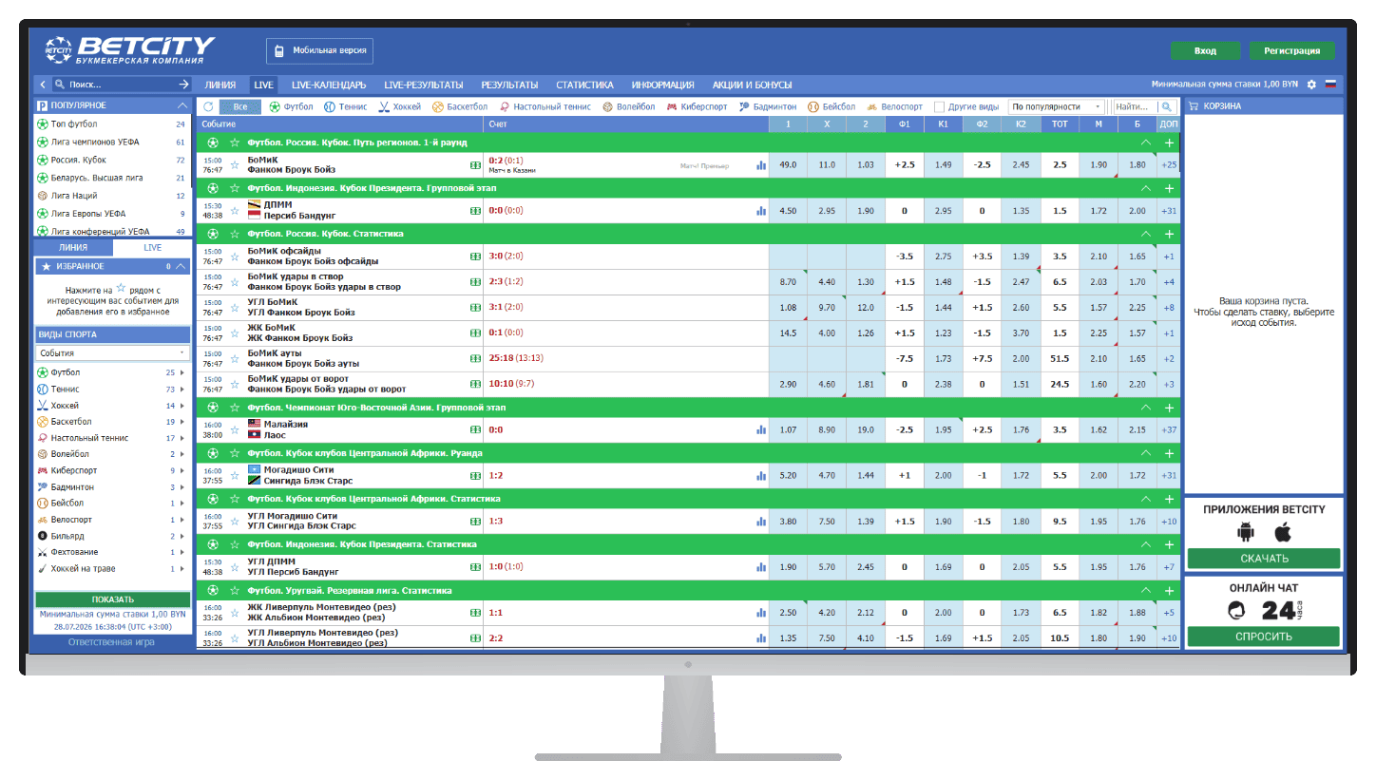Favorite the Могадишо Сити vs Сингида Блэк Старс match
Viewport: 1376px width, 780px height.
pos(235,475)
